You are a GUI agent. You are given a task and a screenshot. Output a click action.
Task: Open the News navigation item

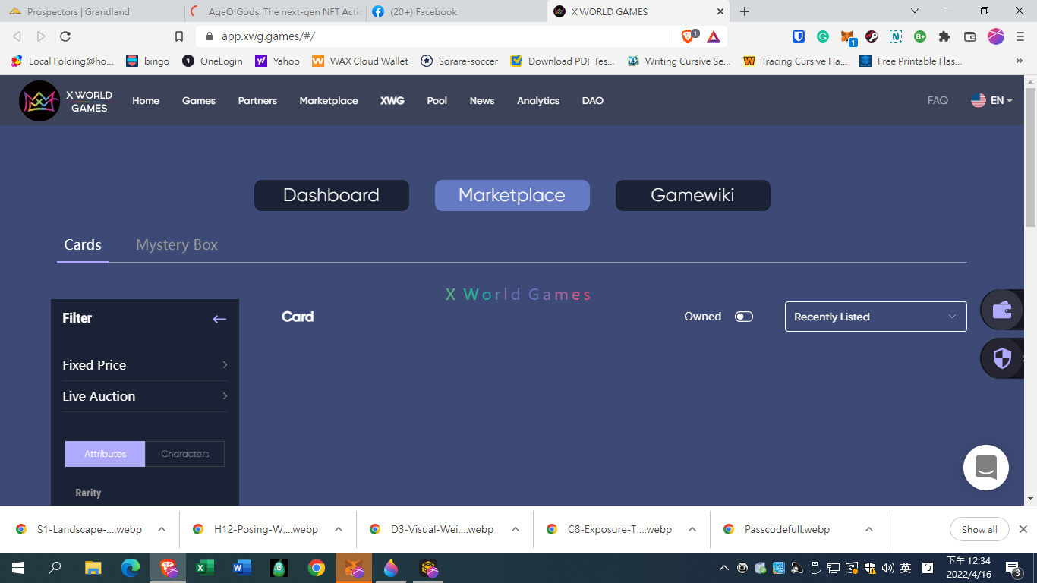pyautogui.click(x=482, y=100)
